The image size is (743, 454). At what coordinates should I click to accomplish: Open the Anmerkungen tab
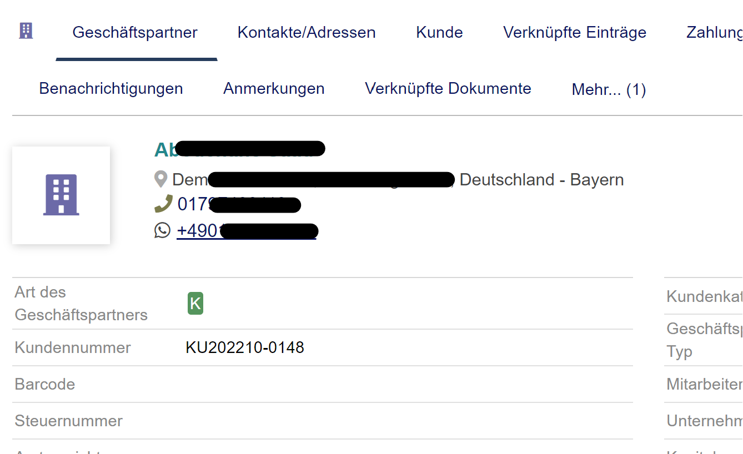click(274, 88)
